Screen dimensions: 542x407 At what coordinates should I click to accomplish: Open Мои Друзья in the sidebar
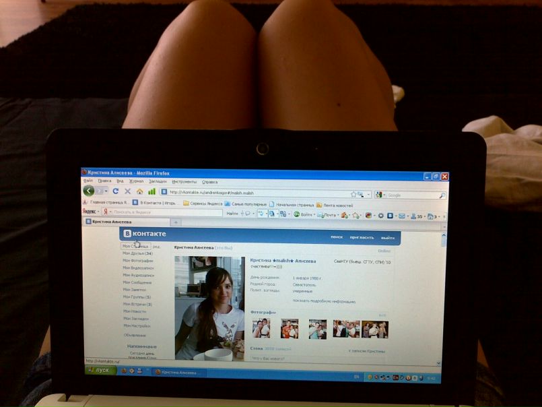(137, 253)
